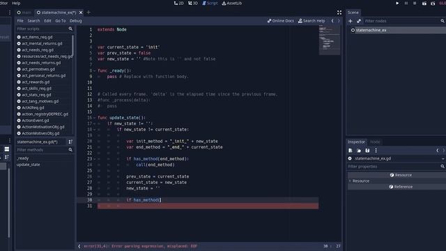Open the script editor File menu
Screen dimensions: 446x251
point(20,21)
